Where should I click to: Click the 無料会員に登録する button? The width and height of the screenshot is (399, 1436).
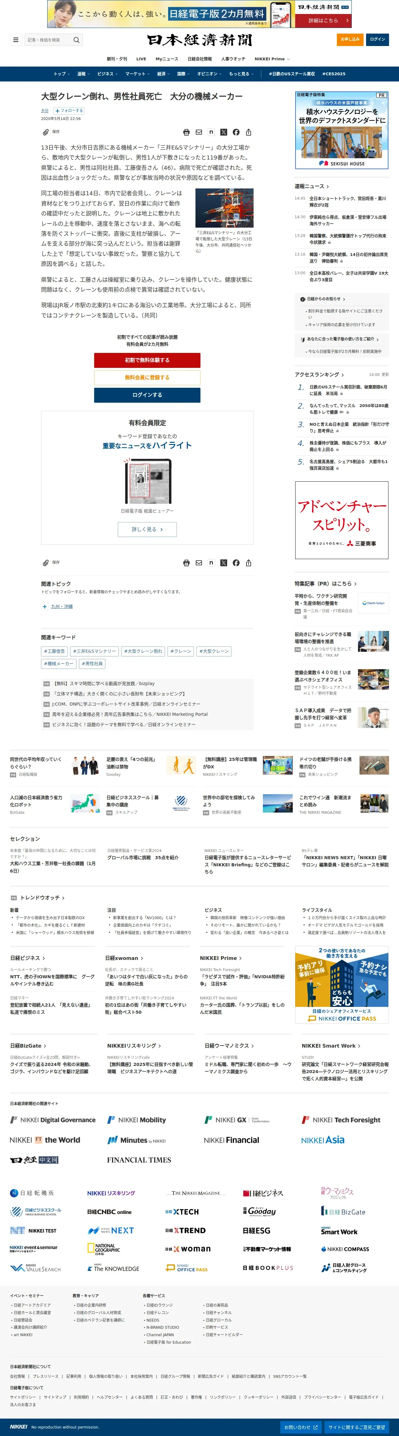point(147,378)
